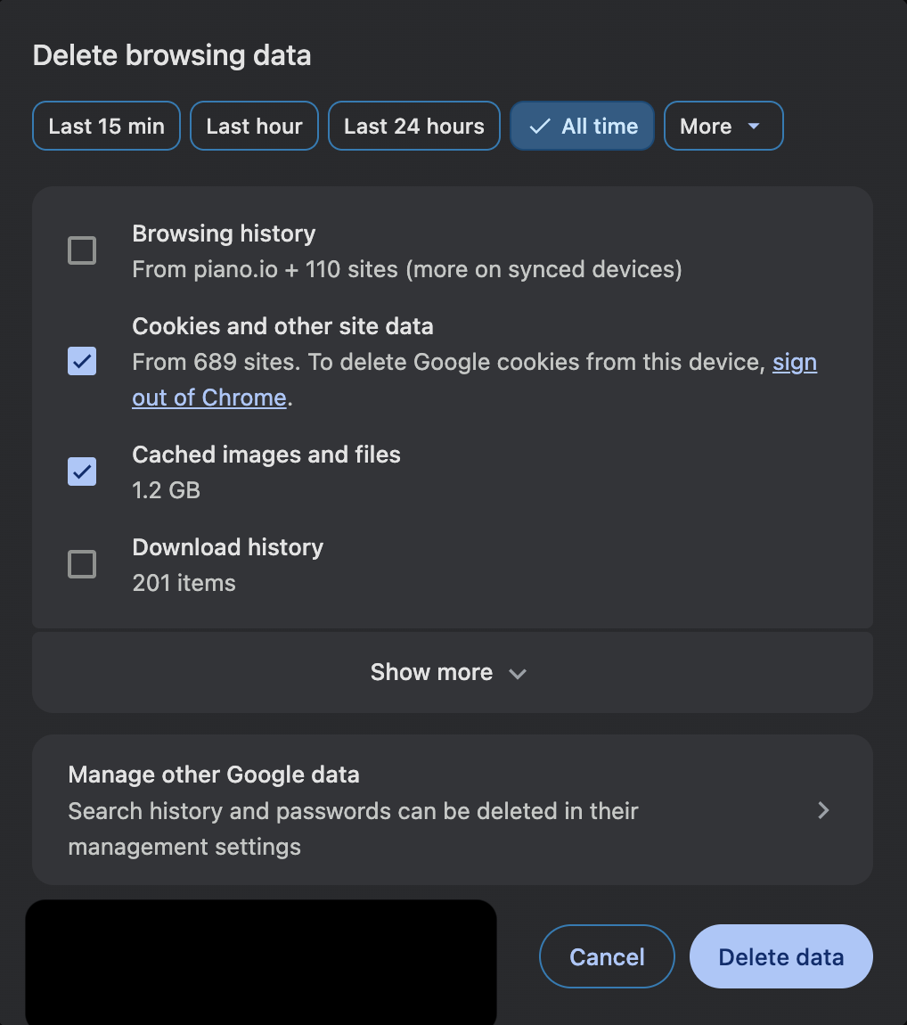Uncheck Cookies and other site data checkbox
Screen dimensions: 907x1025
click(x=82, y=361)
